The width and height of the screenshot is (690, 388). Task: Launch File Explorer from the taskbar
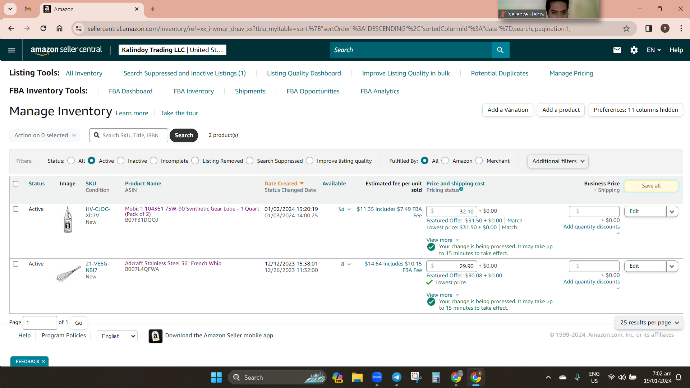[x=357, y=377]
